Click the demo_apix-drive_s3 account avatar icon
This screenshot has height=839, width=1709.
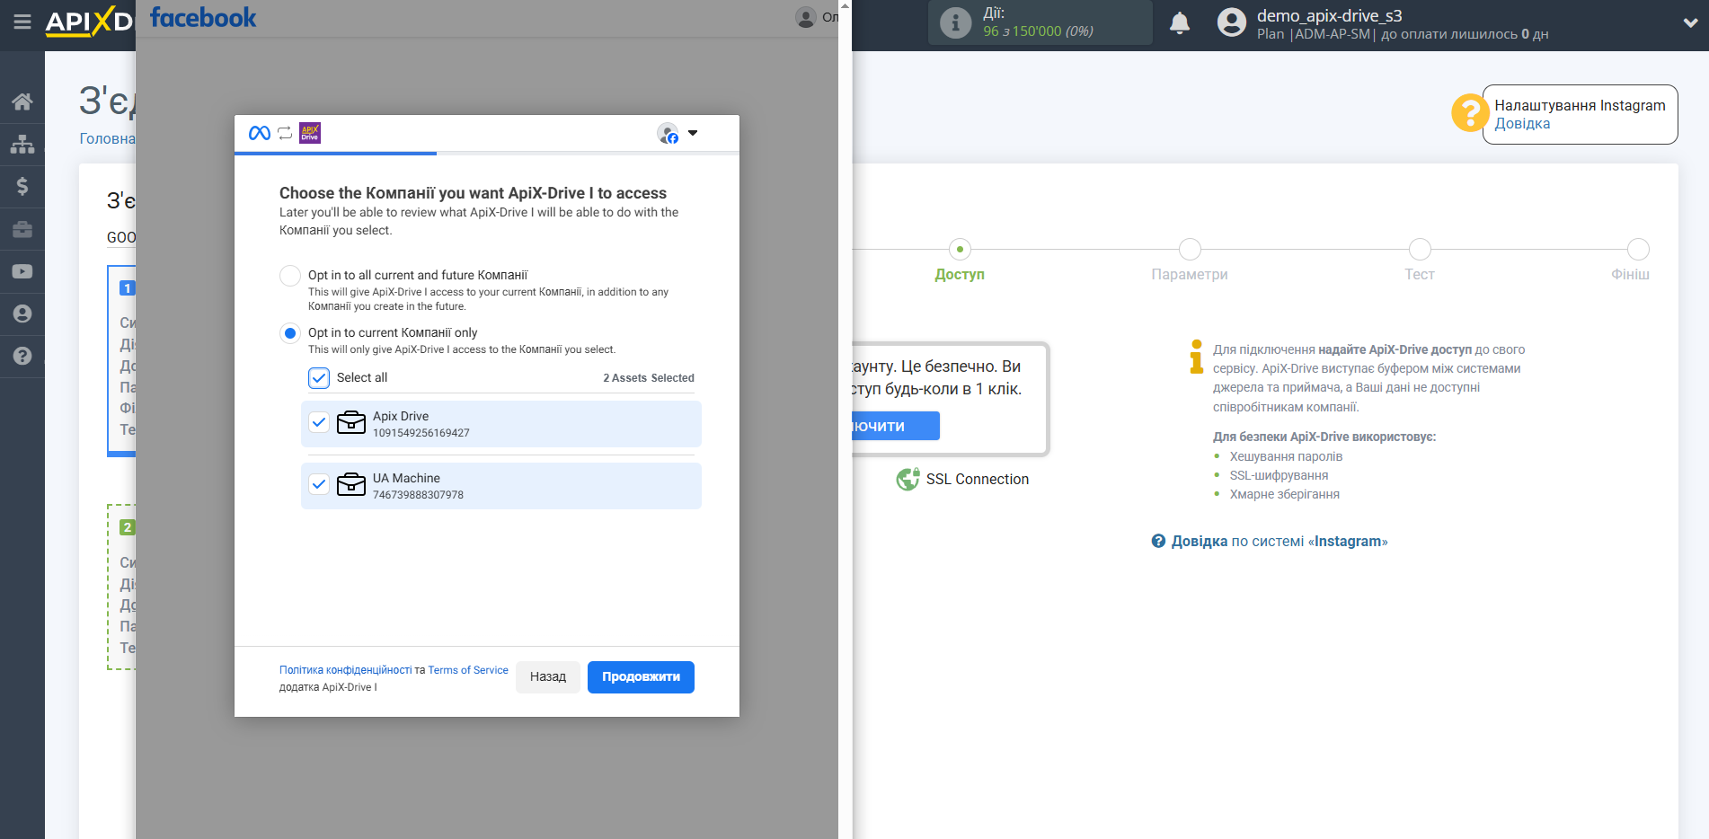tap(1232, 22)
